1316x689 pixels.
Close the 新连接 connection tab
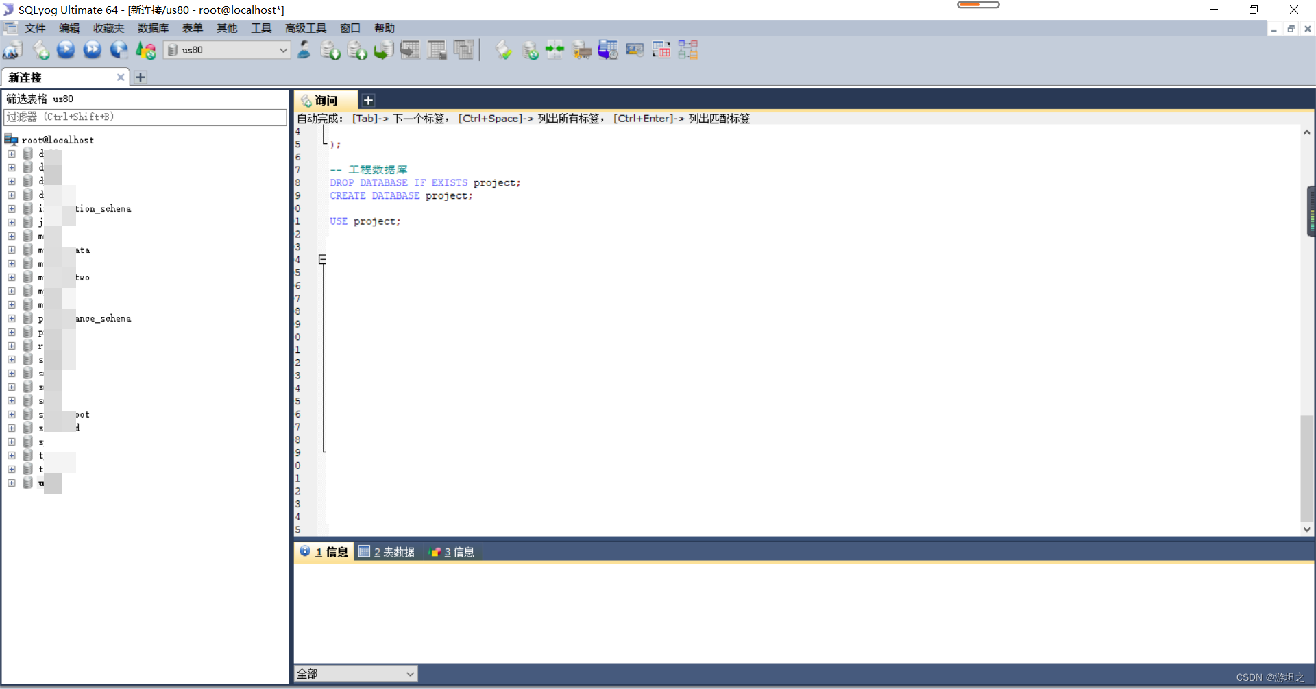(121, 77)
